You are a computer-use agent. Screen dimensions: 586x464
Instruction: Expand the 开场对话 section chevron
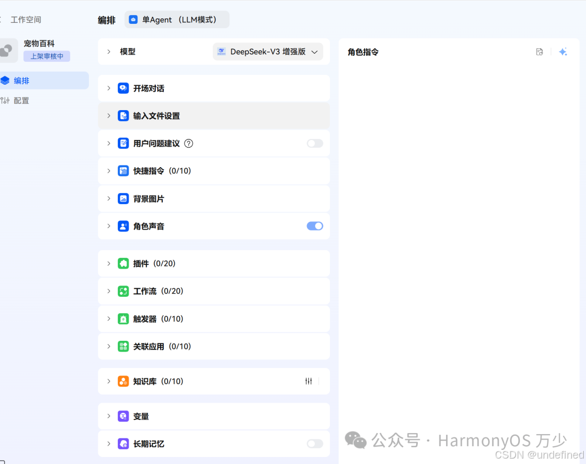point(109,88)
